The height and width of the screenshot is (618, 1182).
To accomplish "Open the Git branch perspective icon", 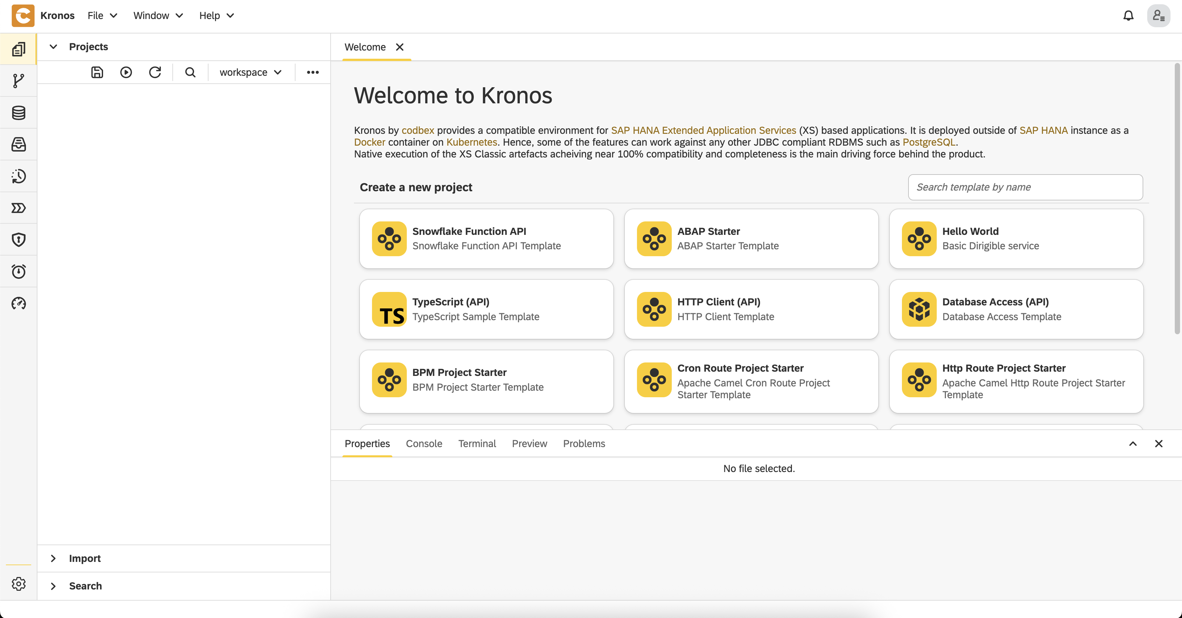I will pos(18,81).
